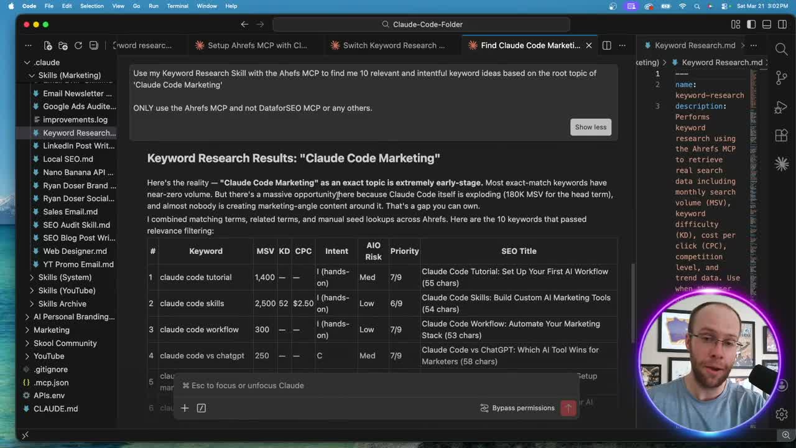Open the Code app menu
This screenshot has height=448, width=796.
(29, 6)
